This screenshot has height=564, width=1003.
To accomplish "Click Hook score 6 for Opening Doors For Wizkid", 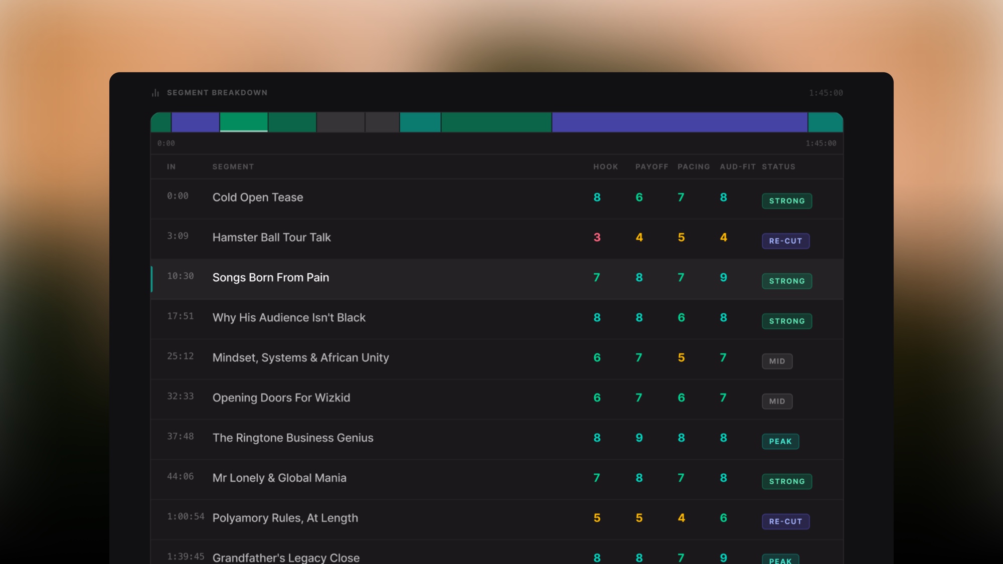I will [597, 398].
